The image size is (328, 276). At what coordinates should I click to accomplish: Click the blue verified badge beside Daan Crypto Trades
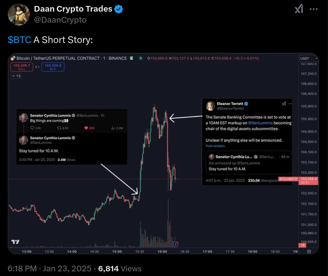(119, 9)
